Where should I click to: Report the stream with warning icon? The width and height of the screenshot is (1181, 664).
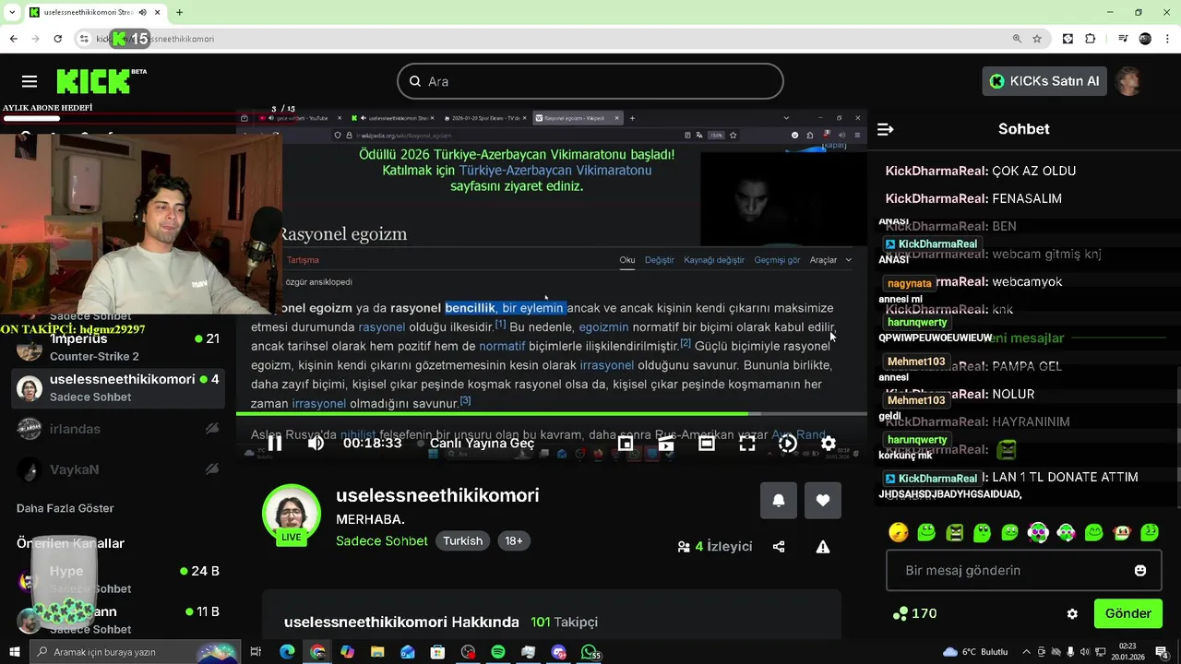click(x=823, y=547)
